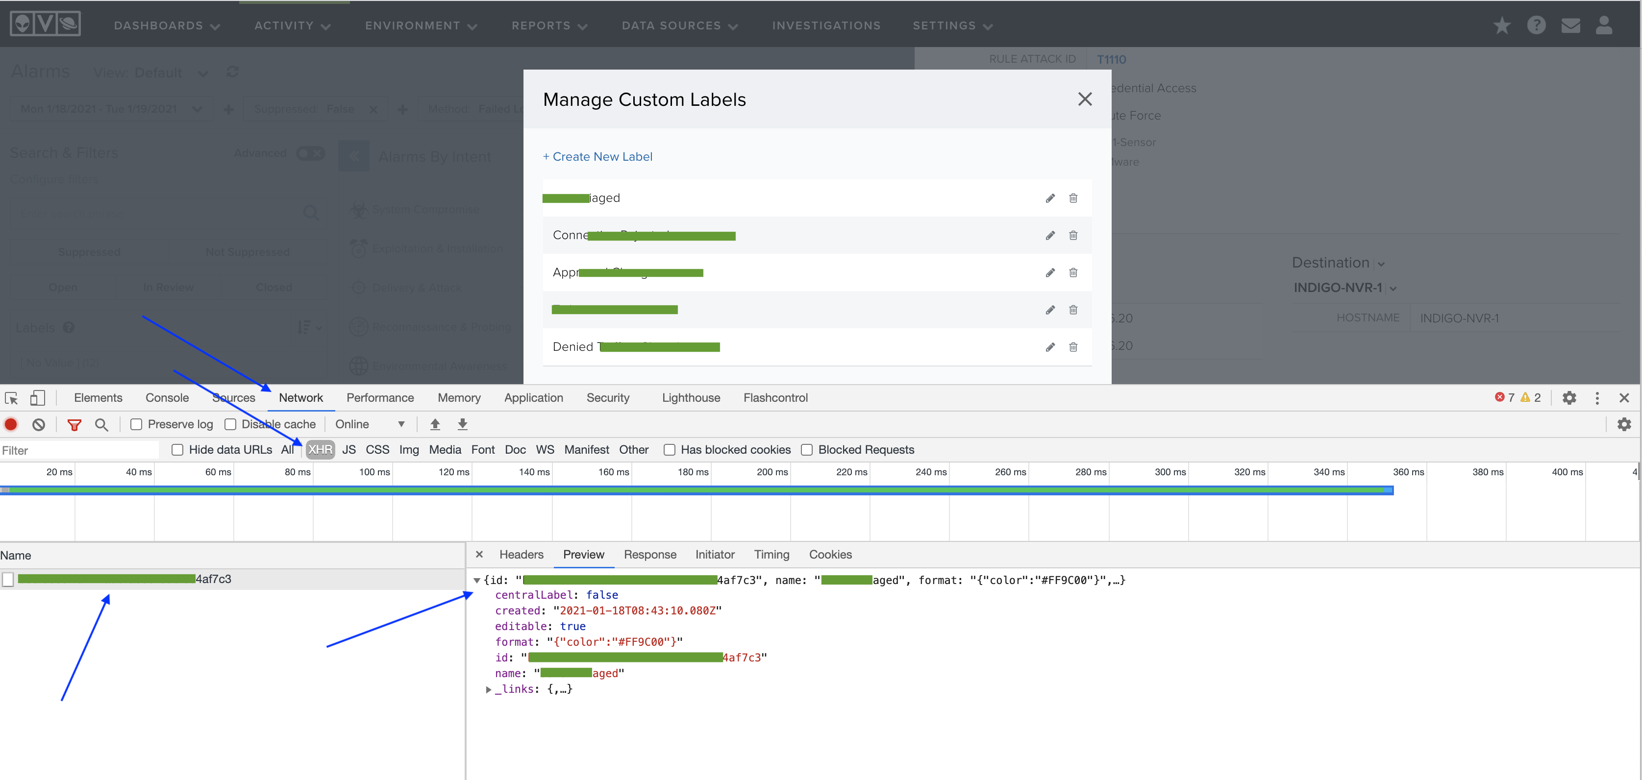Open the Online throttling dropdown
This screenshot has height=780, width=1642.
coord(370,425)
